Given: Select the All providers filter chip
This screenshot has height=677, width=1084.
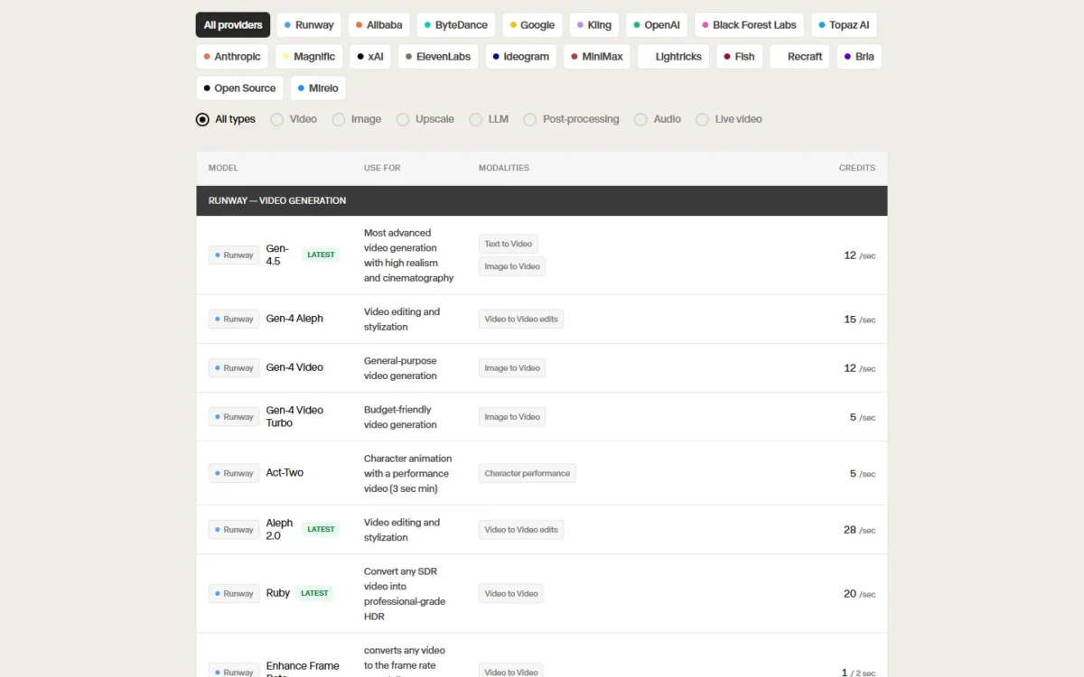Looking at the screenshot, I should click(x=233, y=25).
